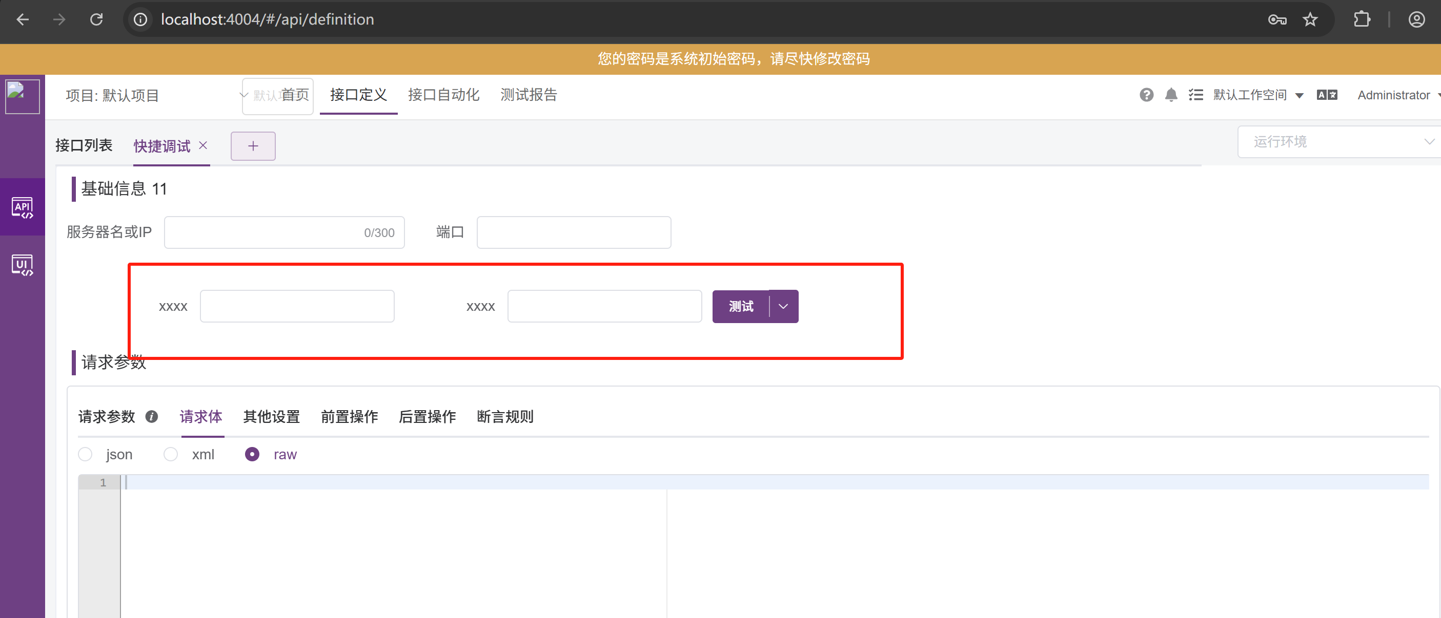Viewport: 1441px width, 618px height.
Task: Open the 断言规则 sub-tab
Action: pyautogui.click(x=505, y=417)
